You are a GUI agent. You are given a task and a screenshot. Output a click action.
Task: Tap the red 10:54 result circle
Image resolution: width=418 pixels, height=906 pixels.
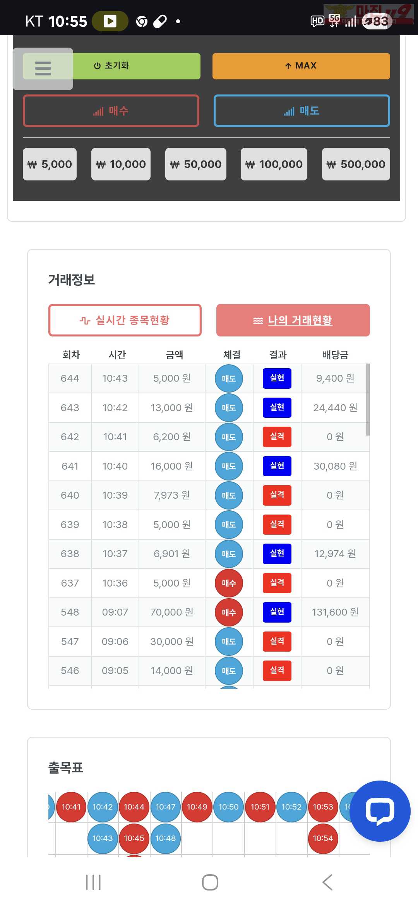coord(323,838)
